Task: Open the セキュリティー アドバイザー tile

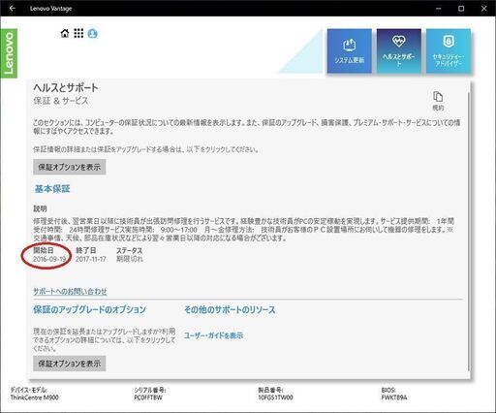Action: (x=449, y=51)
